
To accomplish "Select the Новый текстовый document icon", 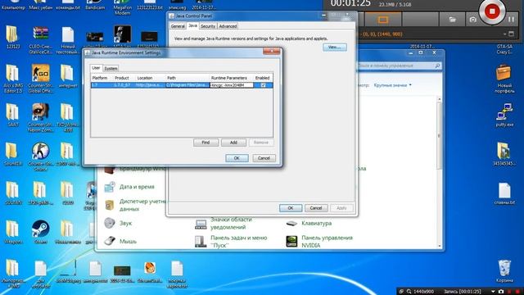I will 68,40.
